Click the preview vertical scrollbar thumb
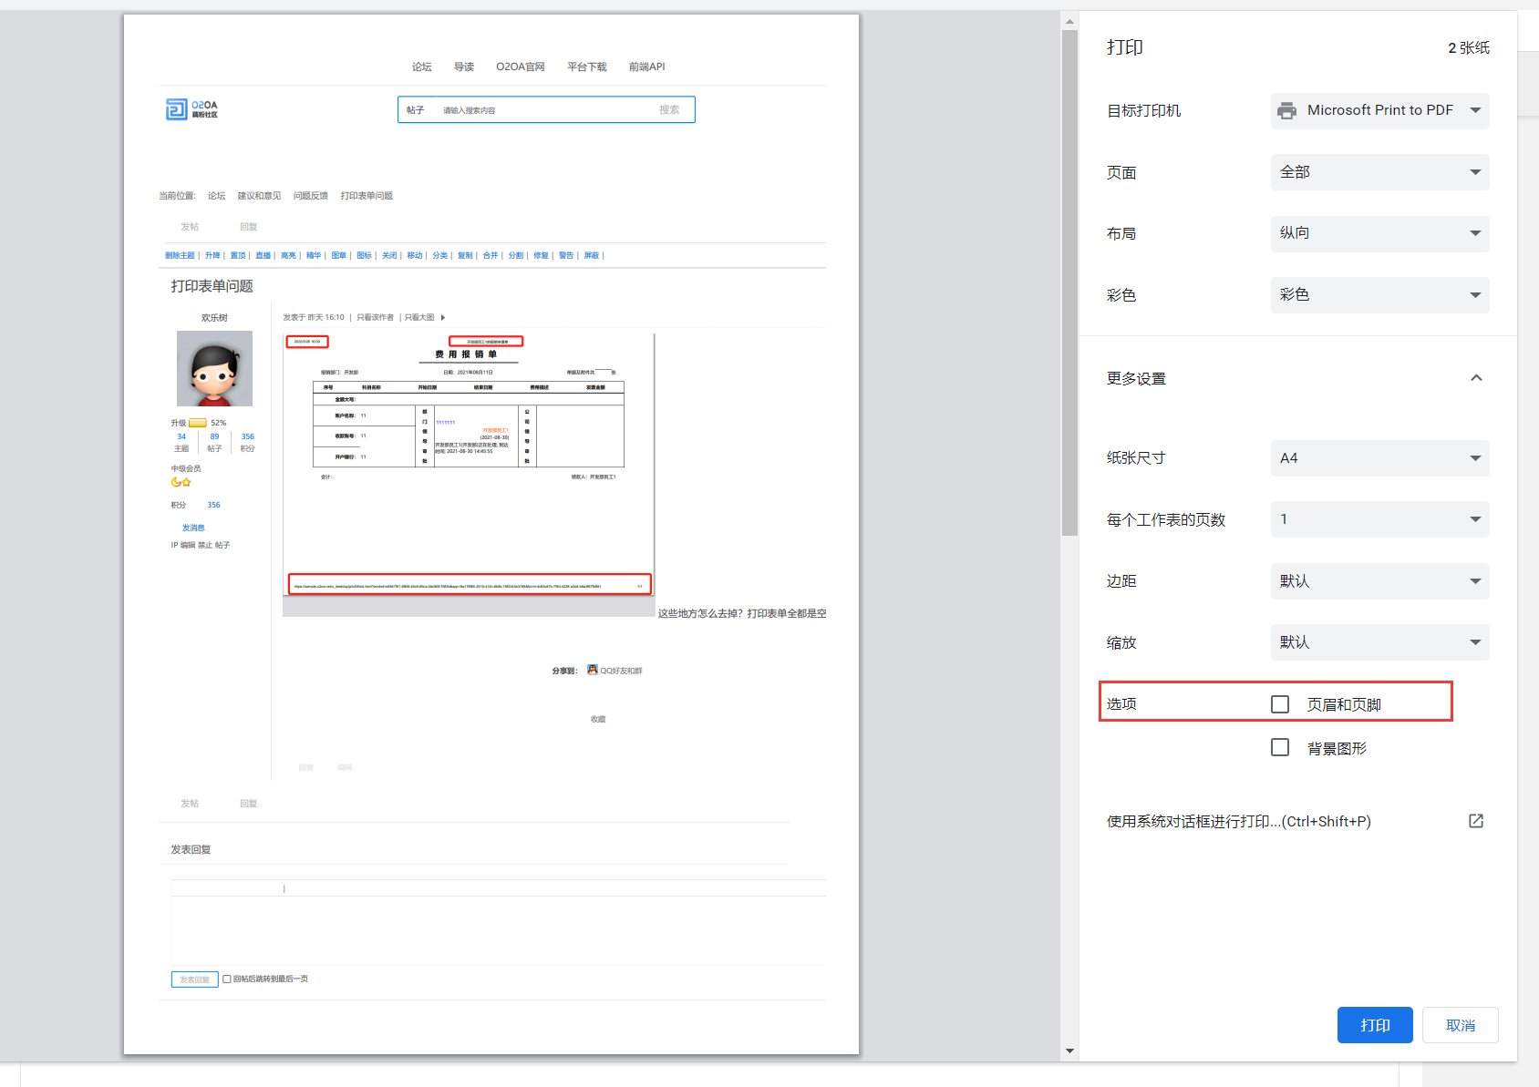The image size is (1539, 1087). (1069, 282)
